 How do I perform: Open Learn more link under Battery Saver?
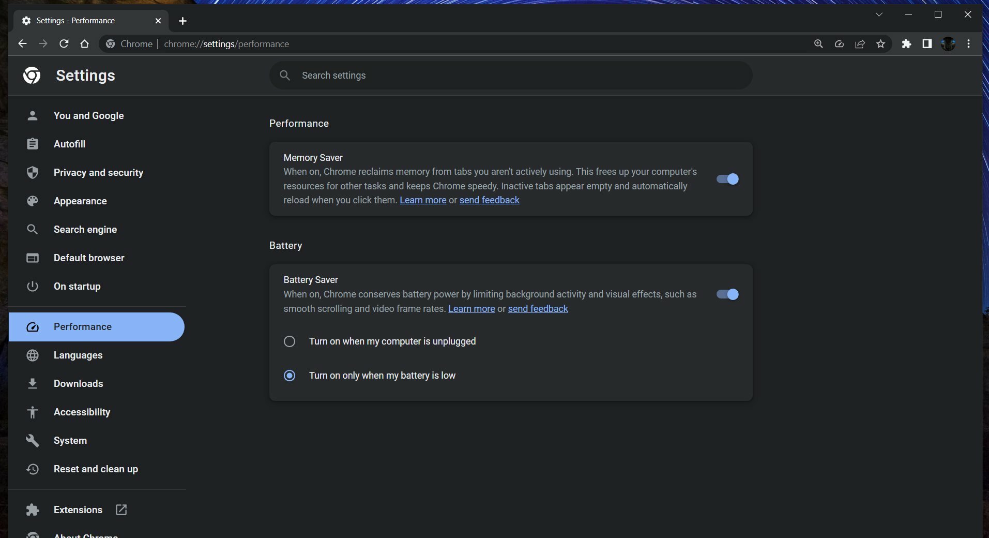471,309
